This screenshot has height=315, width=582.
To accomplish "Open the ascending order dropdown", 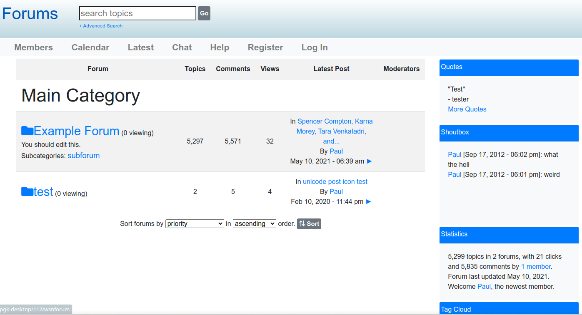I will pyautogui.click(x=254, y=224).
